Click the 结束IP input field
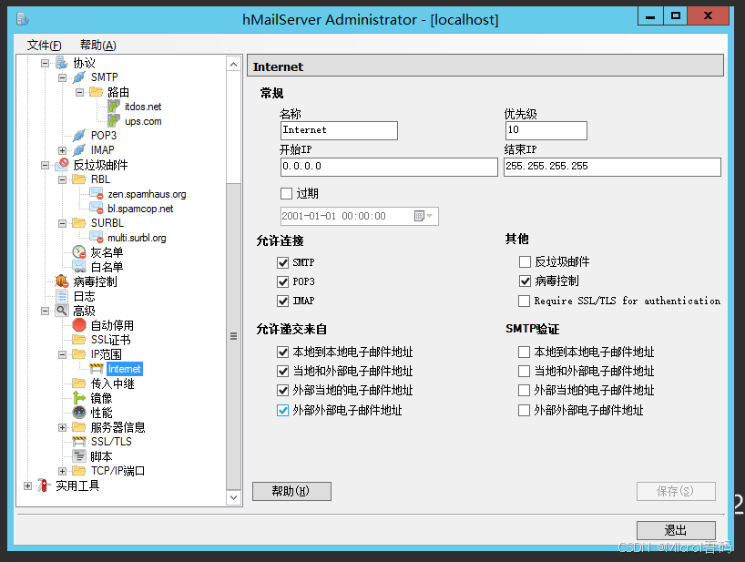Screen dimensions: 745x562 [x=612, y=167]
